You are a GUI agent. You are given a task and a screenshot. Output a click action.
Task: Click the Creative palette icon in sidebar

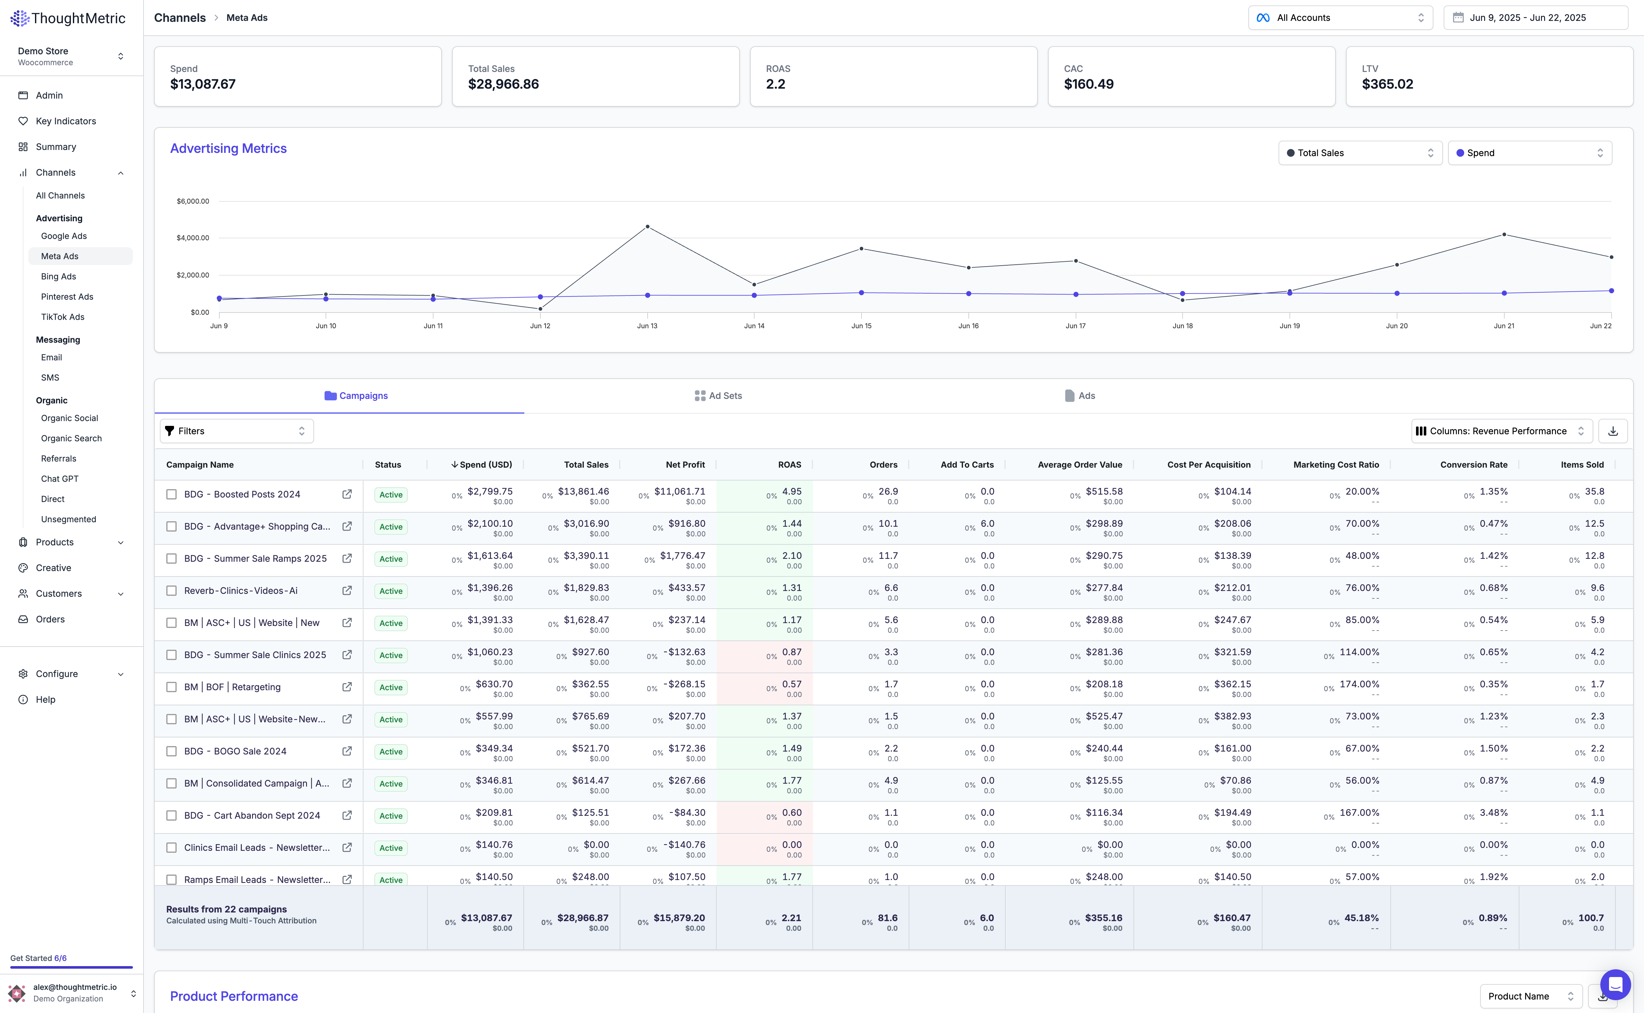point(23,568)
